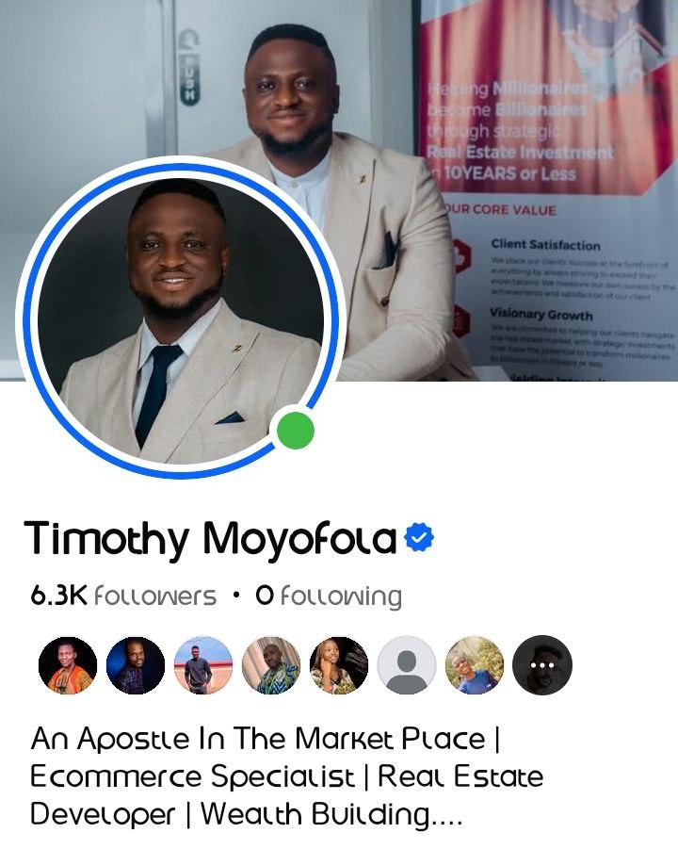Screen dimensions: 678x849
Task: Open avatar of man in green patterned outfit
Action: pyautogui.click(x=271, y=665)
